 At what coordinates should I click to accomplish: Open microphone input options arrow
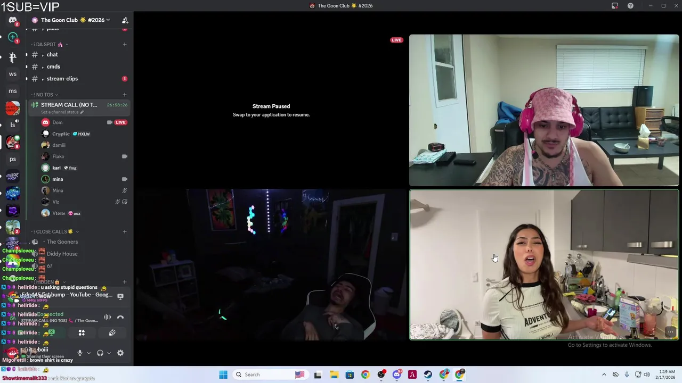click(x=88, y=353)
